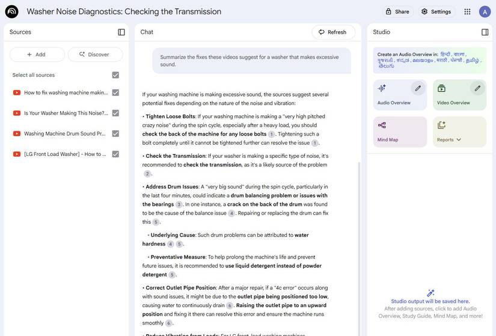This screenshot has width=496, height=336.
Task: Click YouTube icon of 'LG Front Load Washer'
Action: (x=17, y=154)
